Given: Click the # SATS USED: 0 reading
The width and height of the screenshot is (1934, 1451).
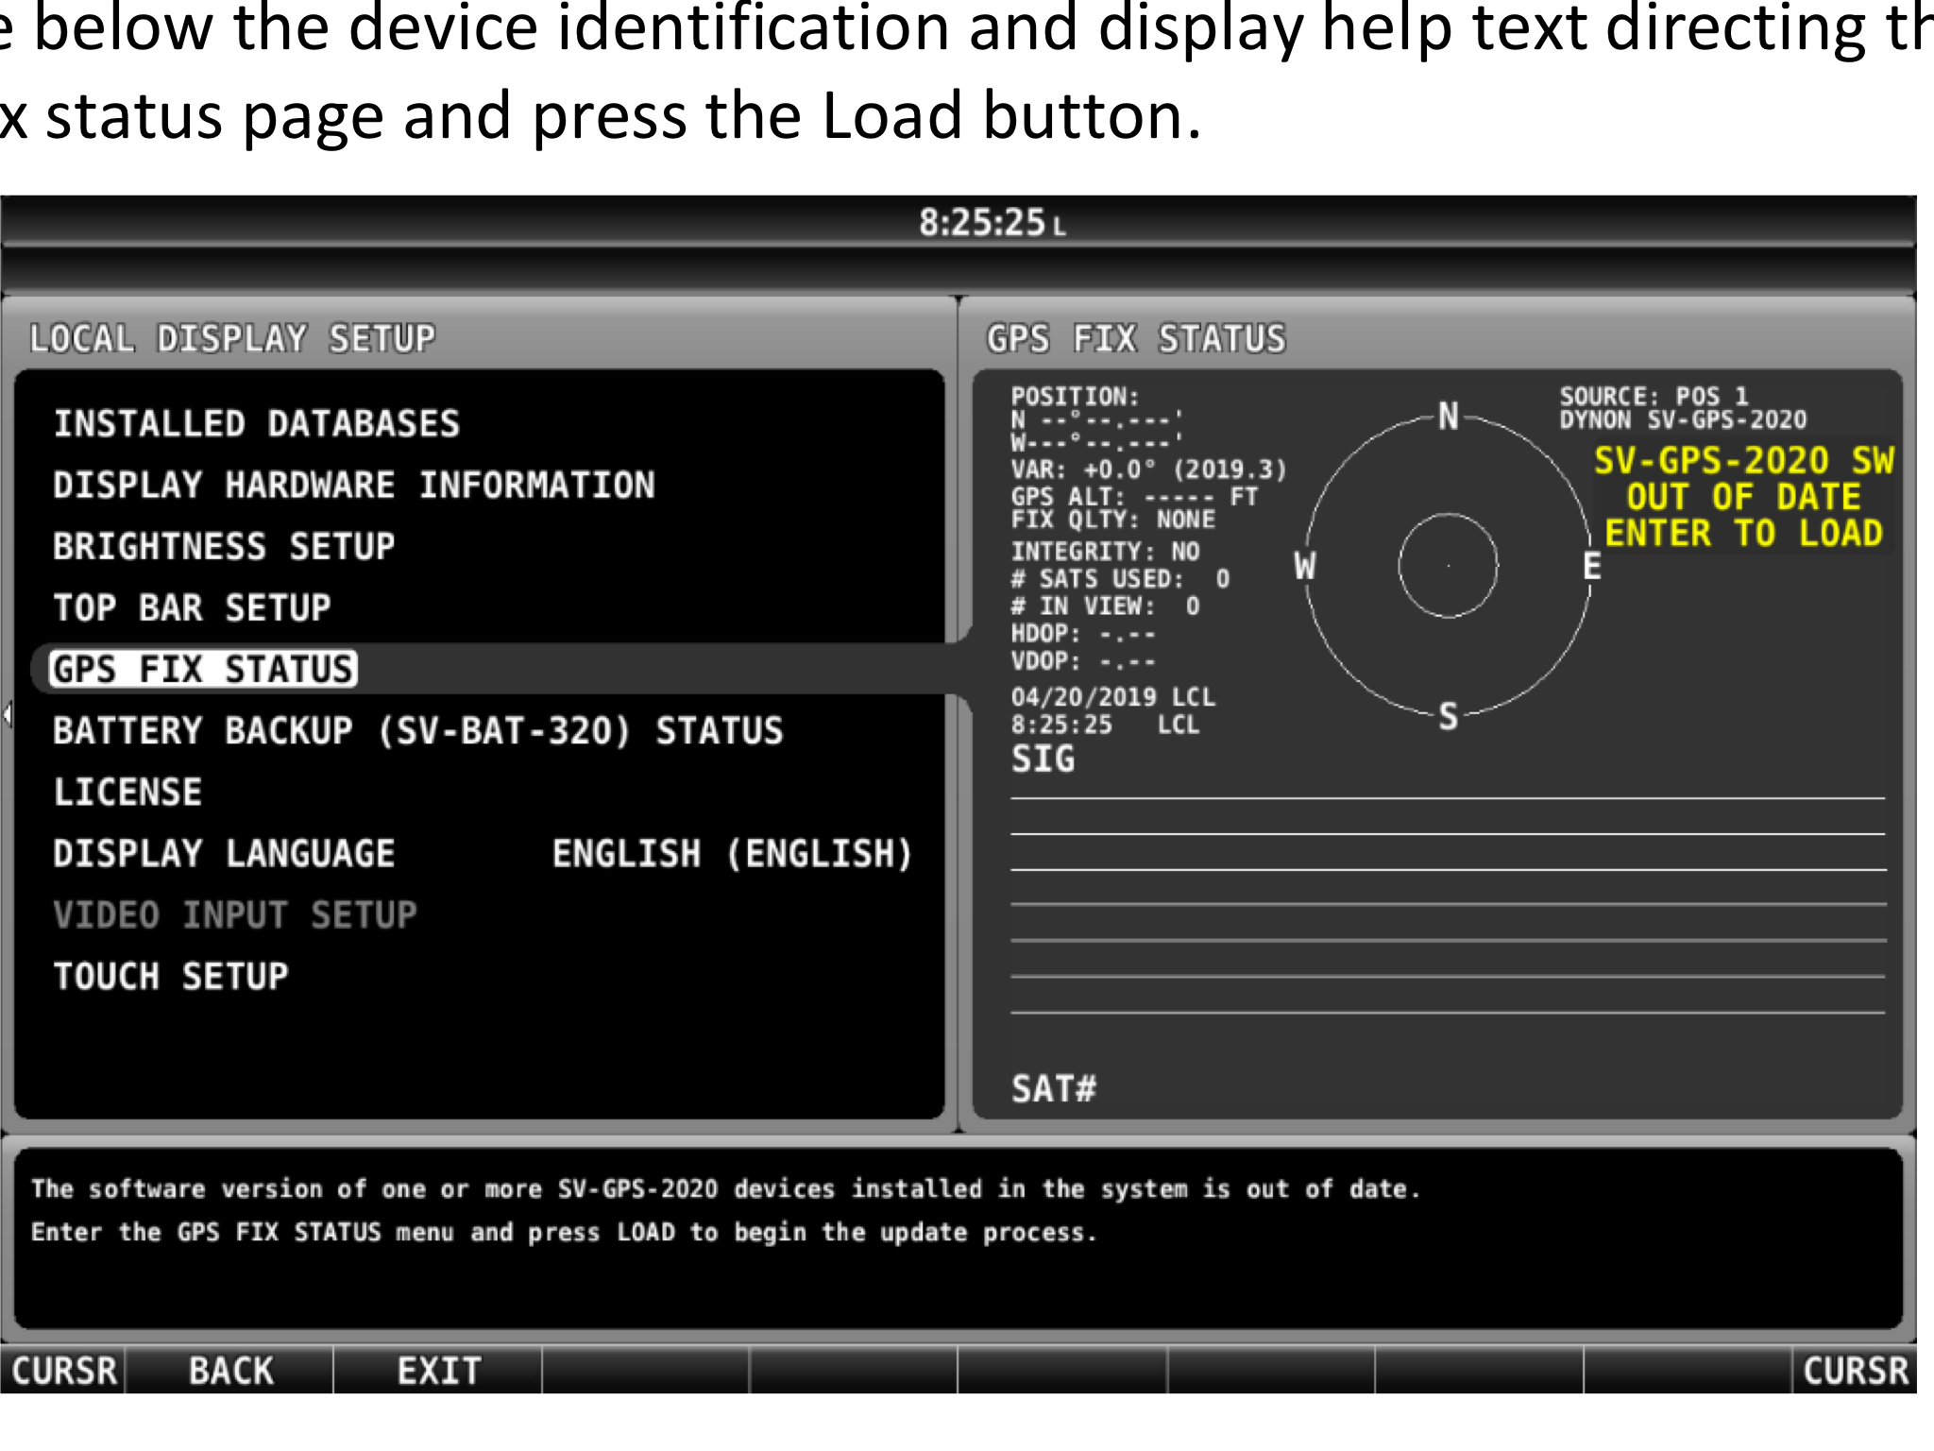Looking at the screenshot, I should click(1120, 578).
